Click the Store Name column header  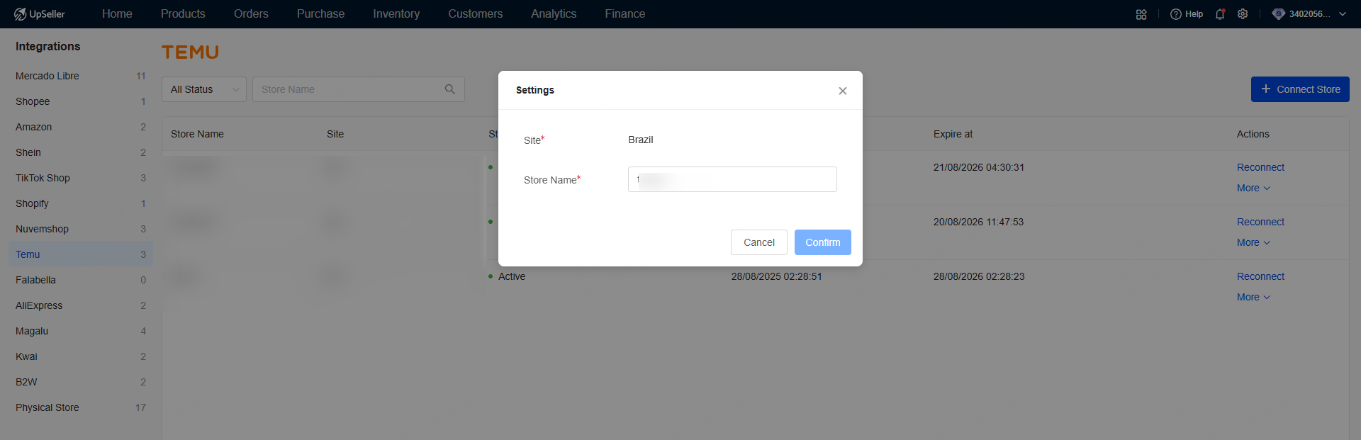[197, 134]
